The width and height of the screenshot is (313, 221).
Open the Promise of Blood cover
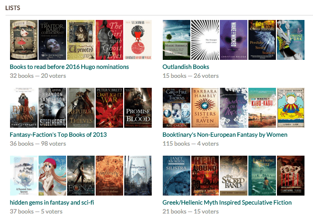tap(138, 108)
